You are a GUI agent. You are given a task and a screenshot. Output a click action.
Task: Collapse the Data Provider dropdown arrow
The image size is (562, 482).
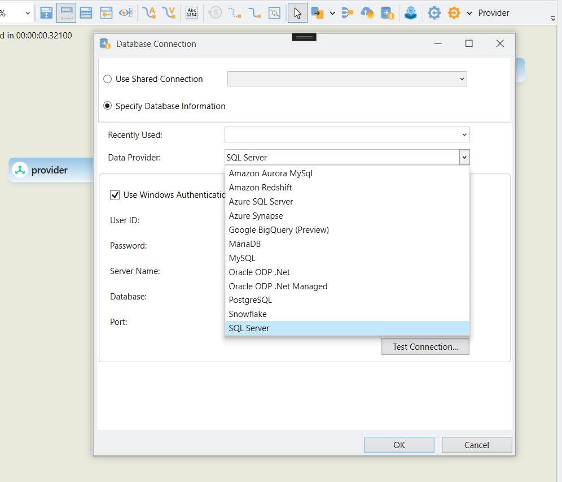[464, 158]
